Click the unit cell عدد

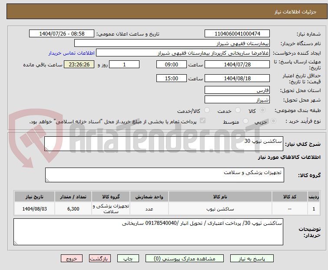point(149,209)
